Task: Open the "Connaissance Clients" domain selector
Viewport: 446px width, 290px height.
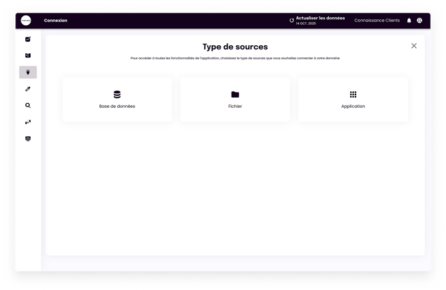Action: (377, 21)
